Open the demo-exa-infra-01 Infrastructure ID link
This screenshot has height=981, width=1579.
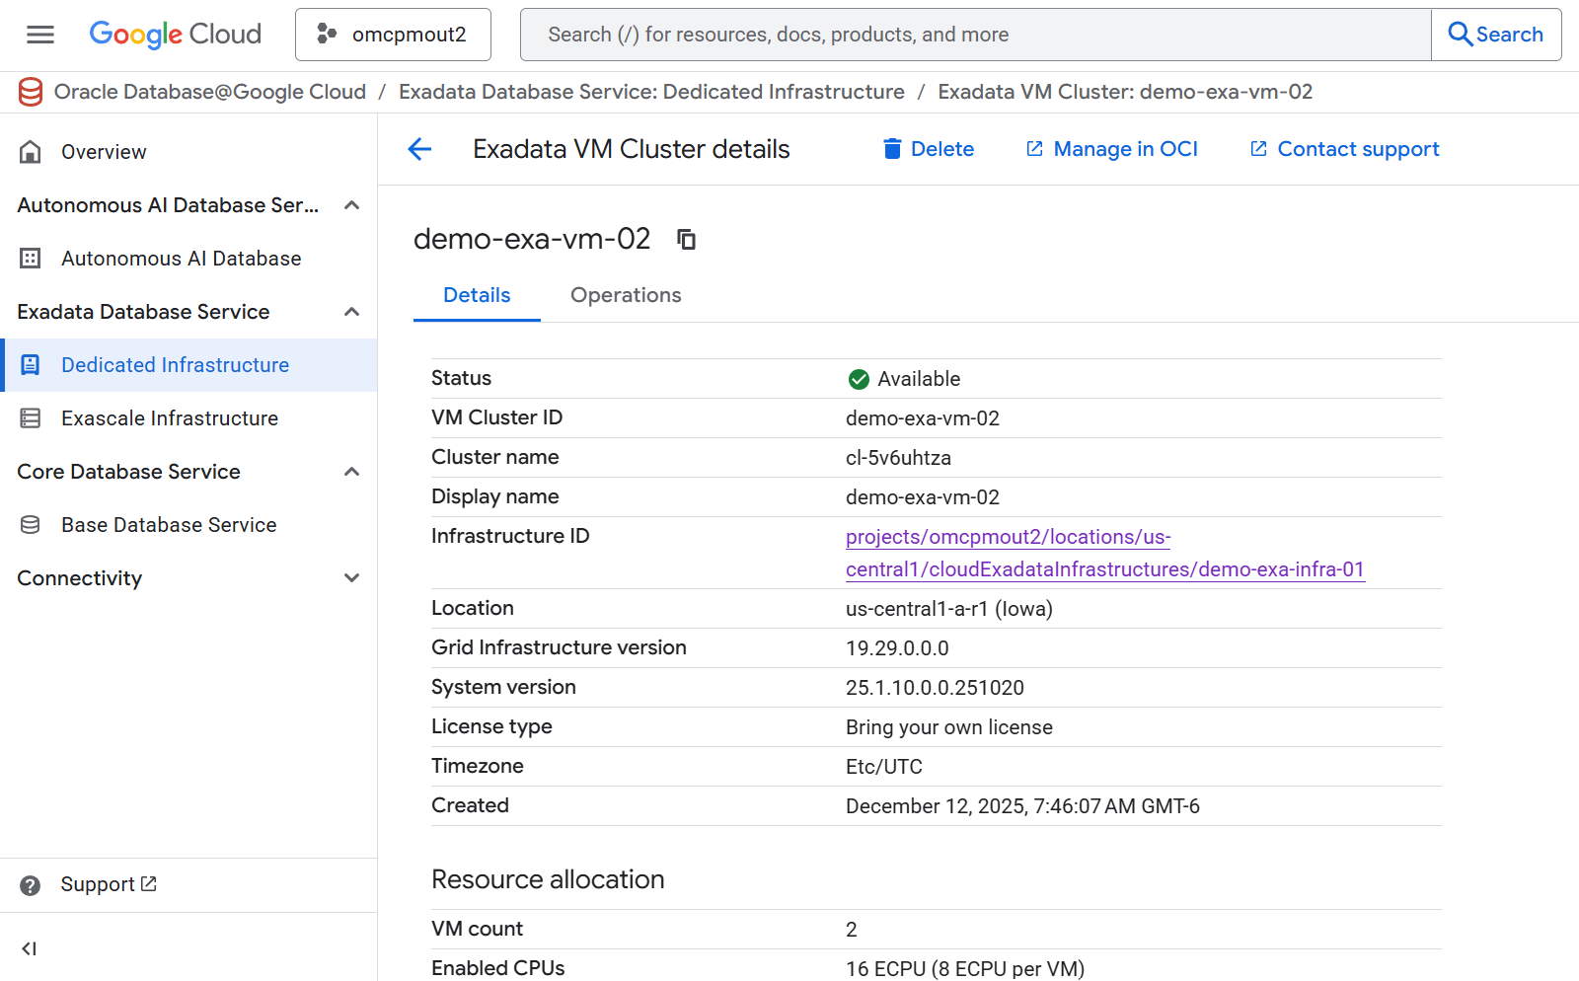(x=1104, y=553)
